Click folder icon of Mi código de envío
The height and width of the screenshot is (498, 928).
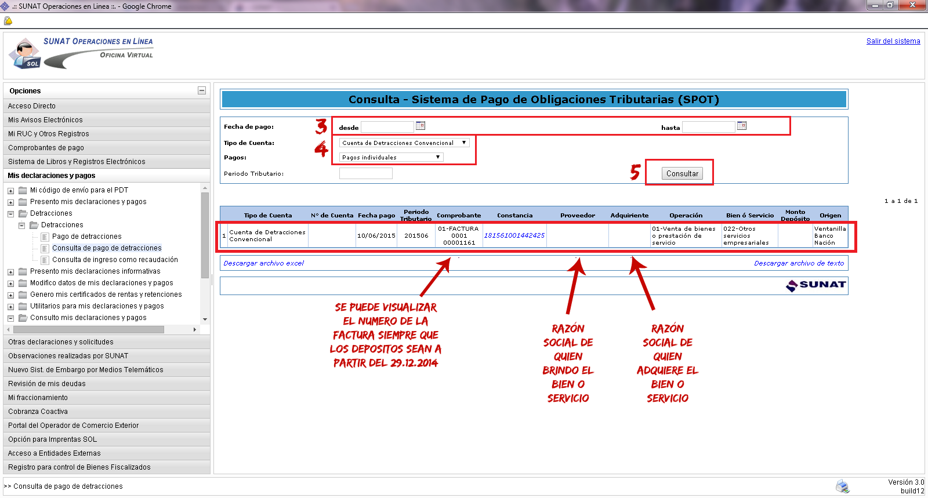23,190
